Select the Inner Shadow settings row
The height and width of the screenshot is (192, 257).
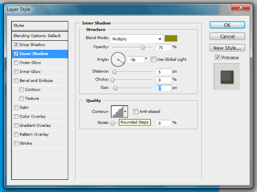[40, 54]
